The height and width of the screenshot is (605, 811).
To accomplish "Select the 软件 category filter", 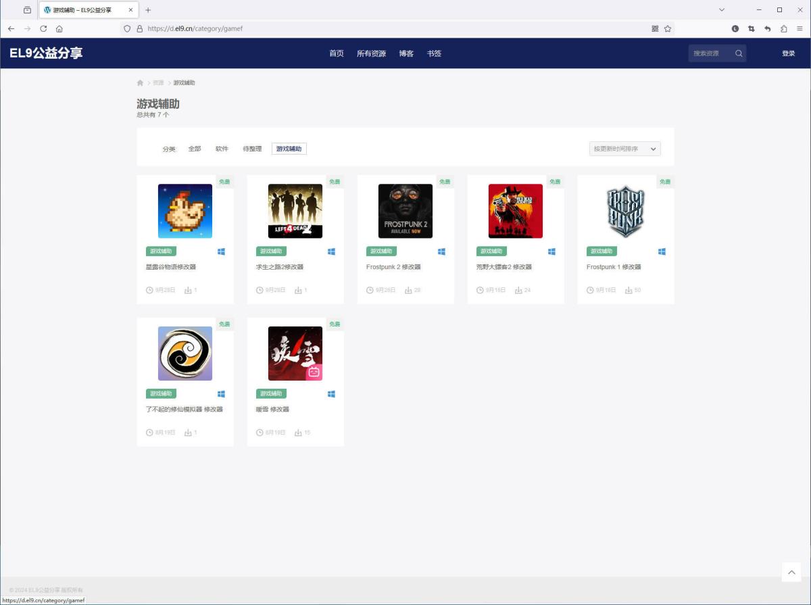I will pos(222,149).
